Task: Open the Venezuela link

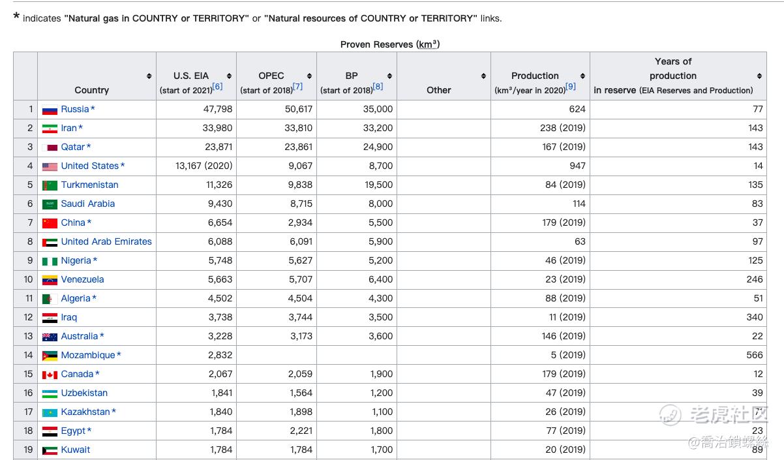Action: [83, 279]
